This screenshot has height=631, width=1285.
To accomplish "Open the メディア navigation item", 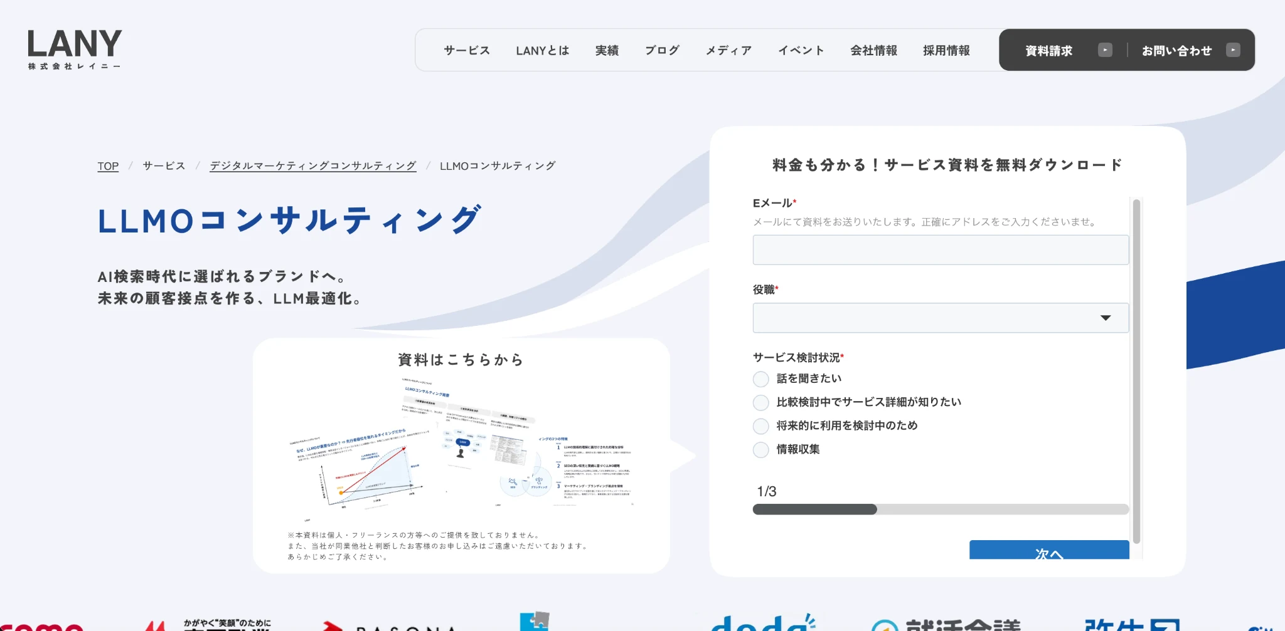I will pyautogui.click(x=728, y=50).
